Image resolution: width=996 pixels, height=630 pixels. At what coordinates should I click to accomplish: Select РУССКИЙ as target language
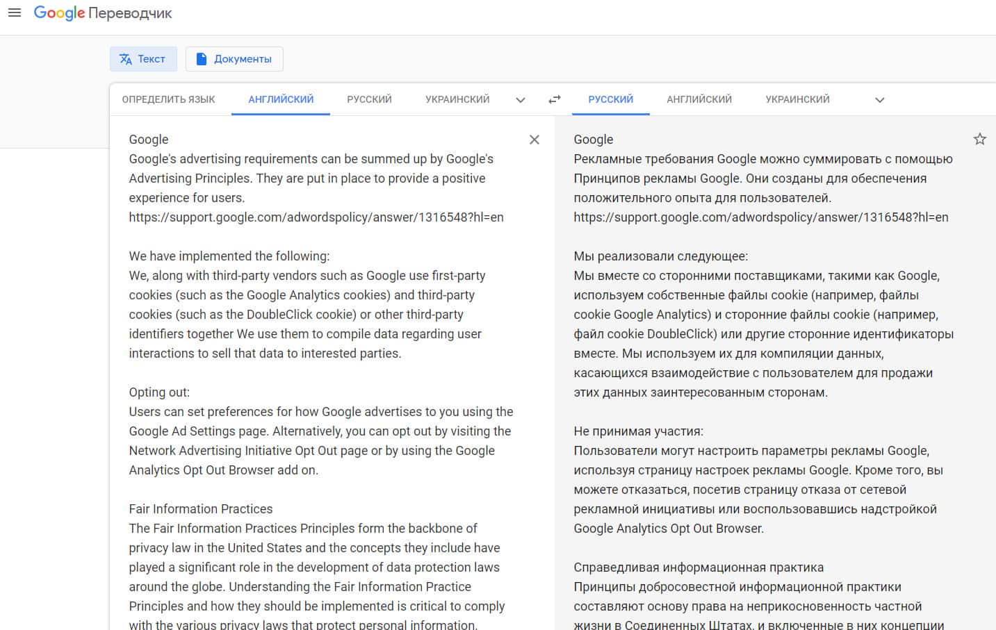tap(611, 99)
